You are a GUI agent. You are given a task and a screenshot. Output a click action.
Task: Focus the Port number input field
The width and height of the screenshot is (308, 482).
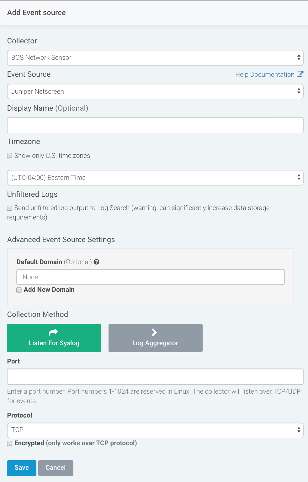pos(155,377)
